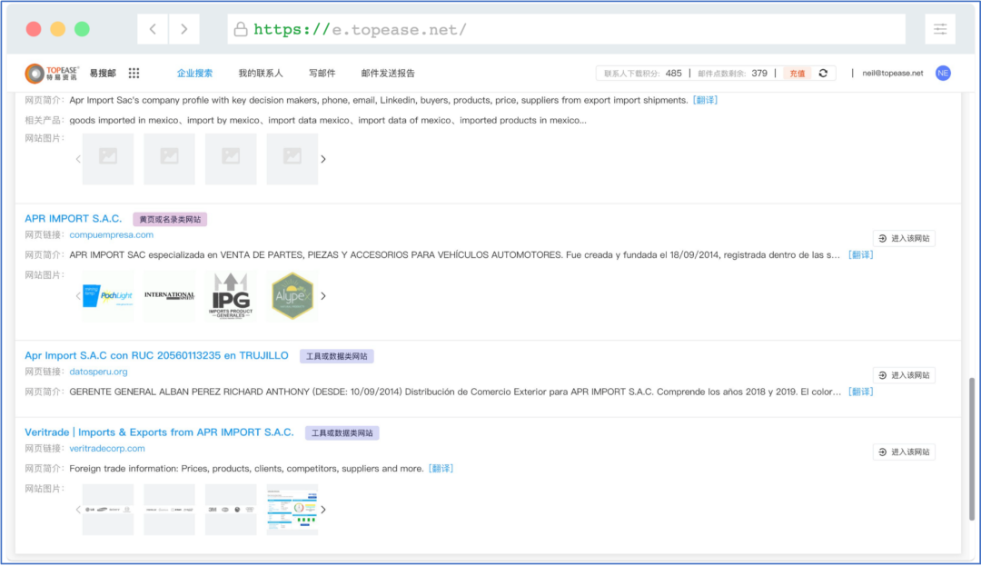Translate the APR IMPORT SAC especializada summary
The width and height of the screenshot is (981, 566).
861,254
